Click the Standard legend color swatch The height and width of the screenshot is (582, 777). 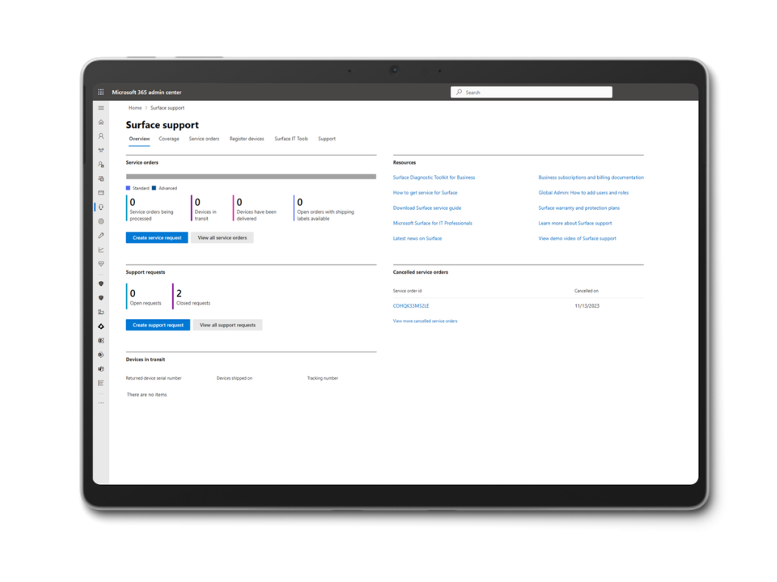(x=127, y=188)
